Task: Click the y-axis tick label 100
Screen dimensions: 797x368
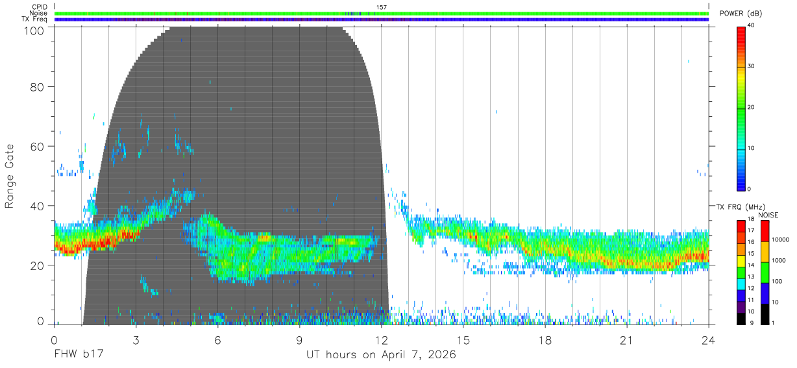Action: click(x=34, y=31)
